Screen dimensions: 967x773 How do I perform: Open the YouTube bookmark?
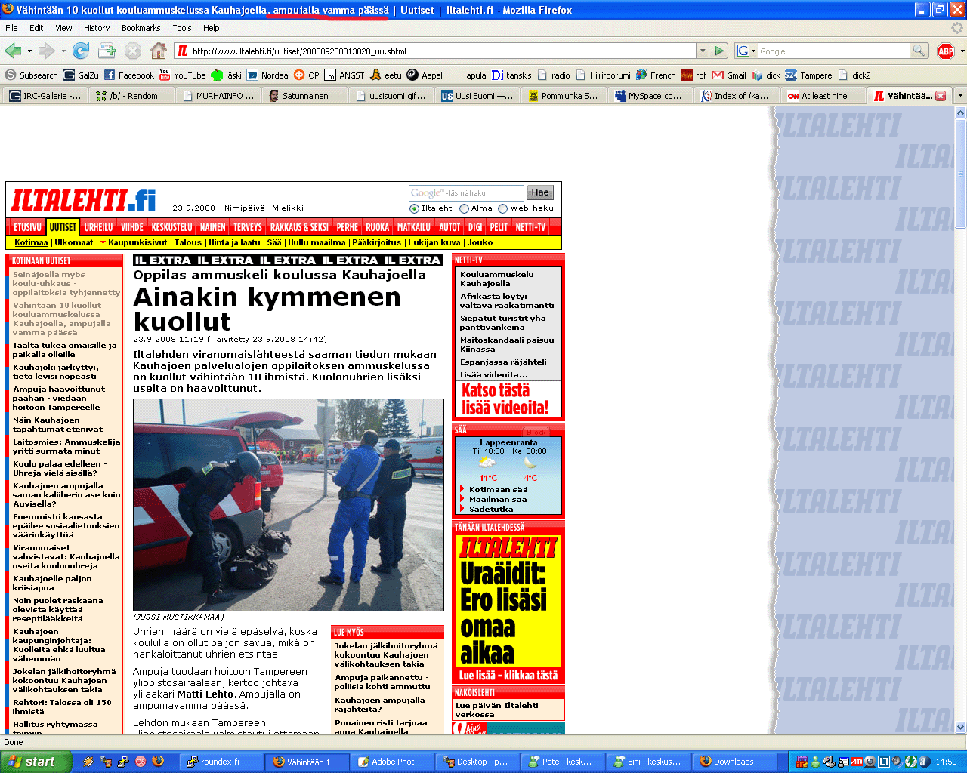[x=182, y=75]
